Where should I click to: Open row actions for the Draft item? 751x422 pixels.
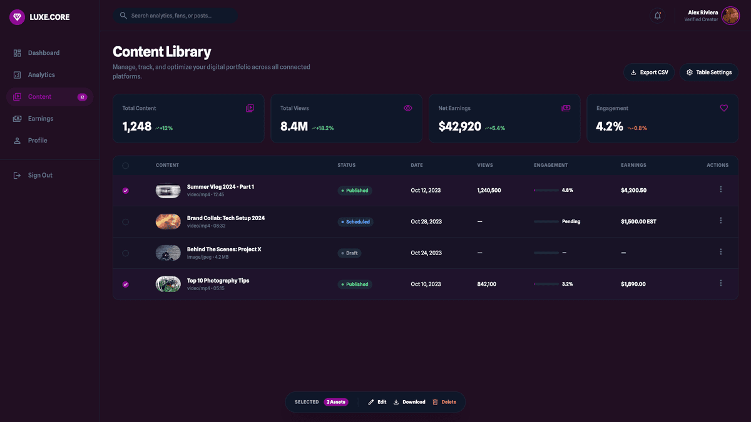pyautogui.click(x=720, y=252)
